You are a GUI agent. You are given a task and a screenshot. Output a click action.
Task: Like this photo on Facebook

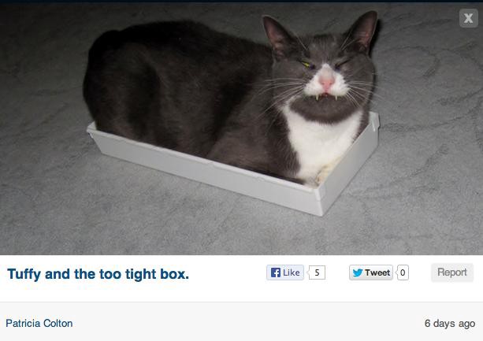click(x=285, y=272)
